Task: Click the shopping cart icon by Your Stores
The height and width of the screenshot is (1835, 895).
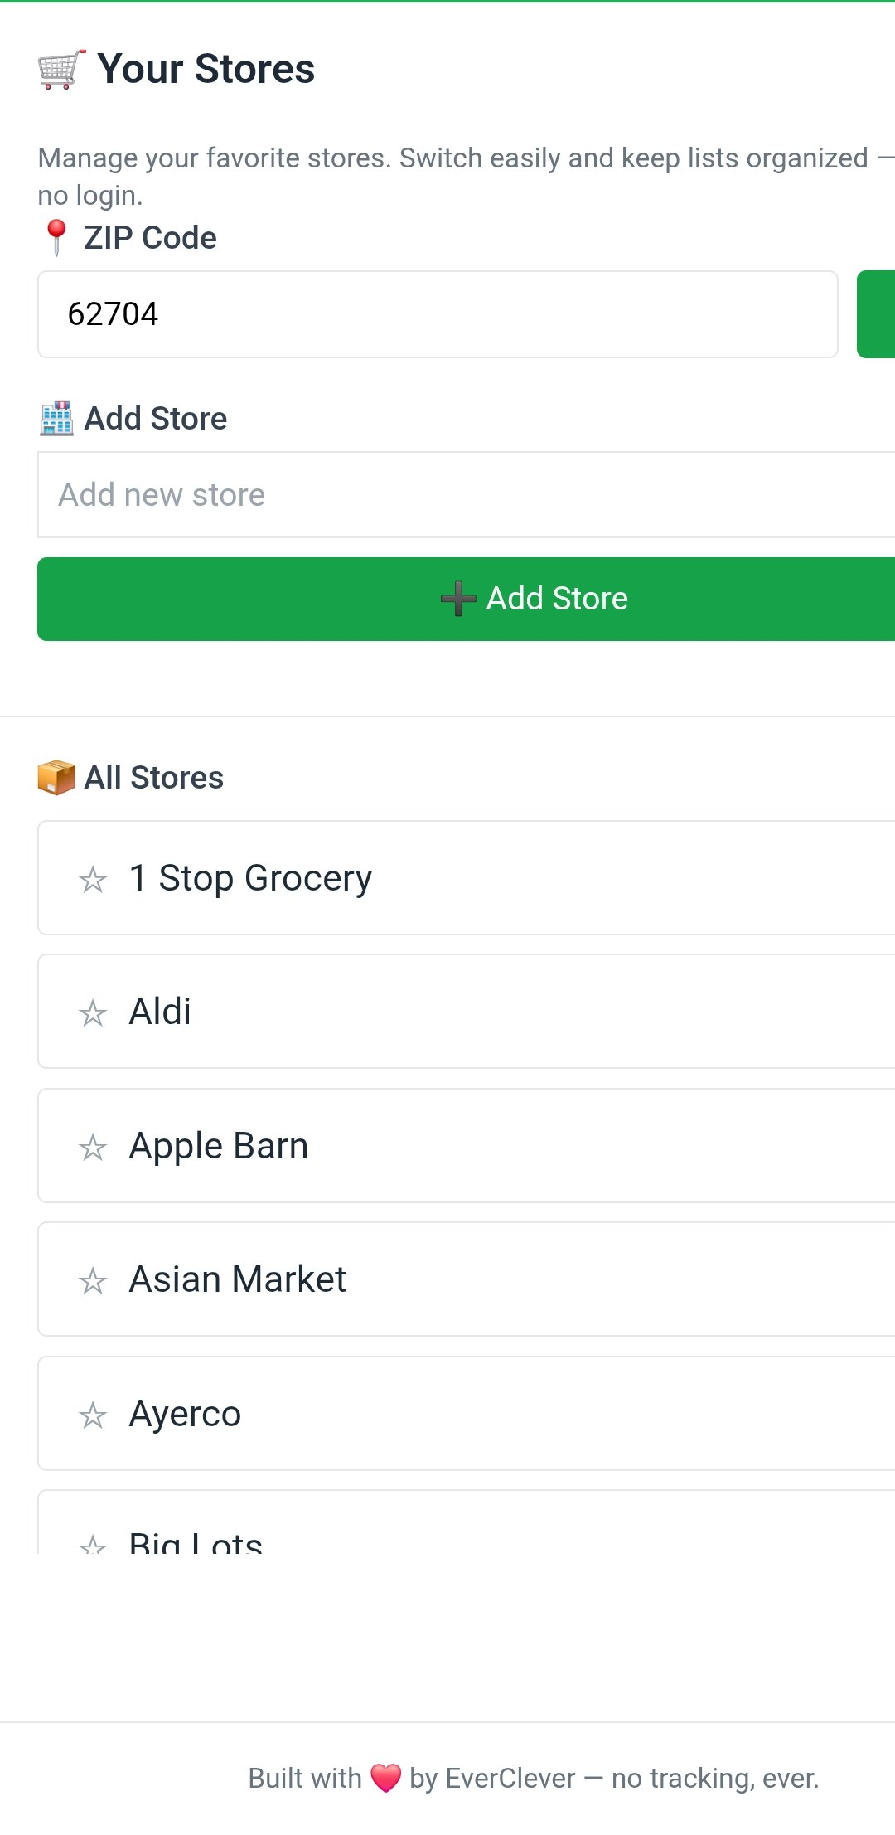Action: [x=61, y=69]
